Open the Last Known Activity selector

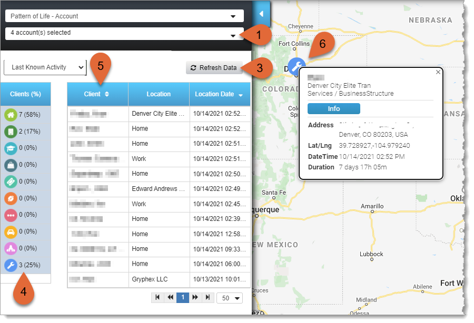point(45,67)
